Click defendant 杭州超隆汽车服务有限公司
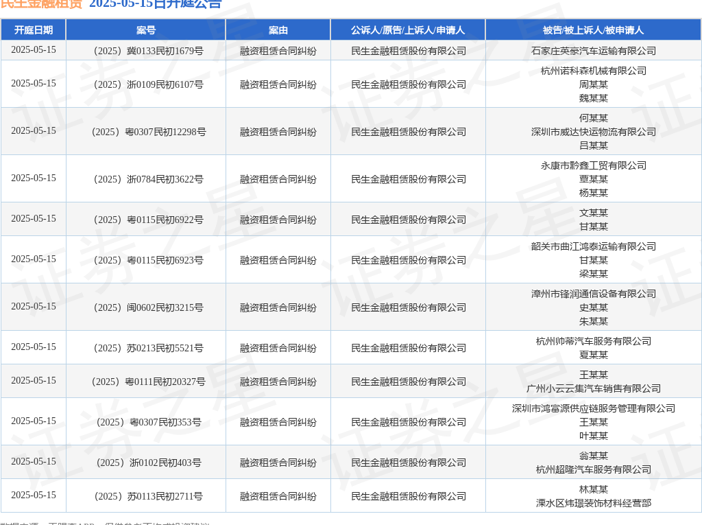Viewport: 702px width, 525px height. pos(594,470)
